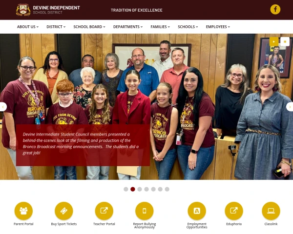This screenshot has height=234, width=293.
Task: Advance to the next slide arrow
Action: pos(290,107)
